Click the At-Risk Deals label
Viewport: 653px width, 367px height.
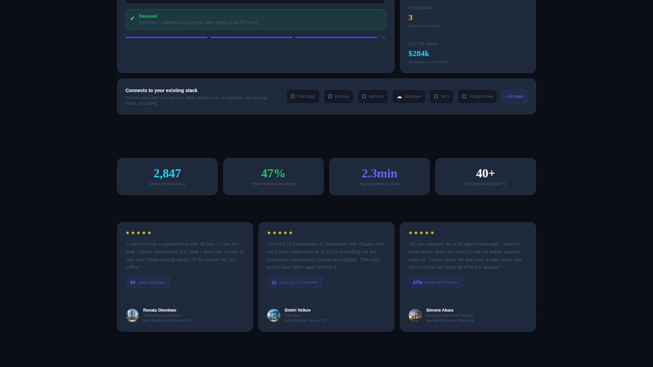coord(421,8)
